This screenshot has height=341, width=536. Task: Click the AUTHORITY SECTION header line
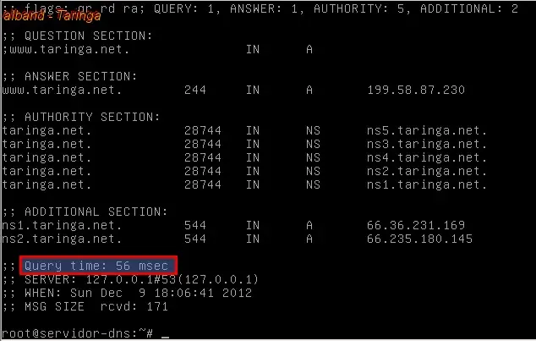tap(81, 117)
